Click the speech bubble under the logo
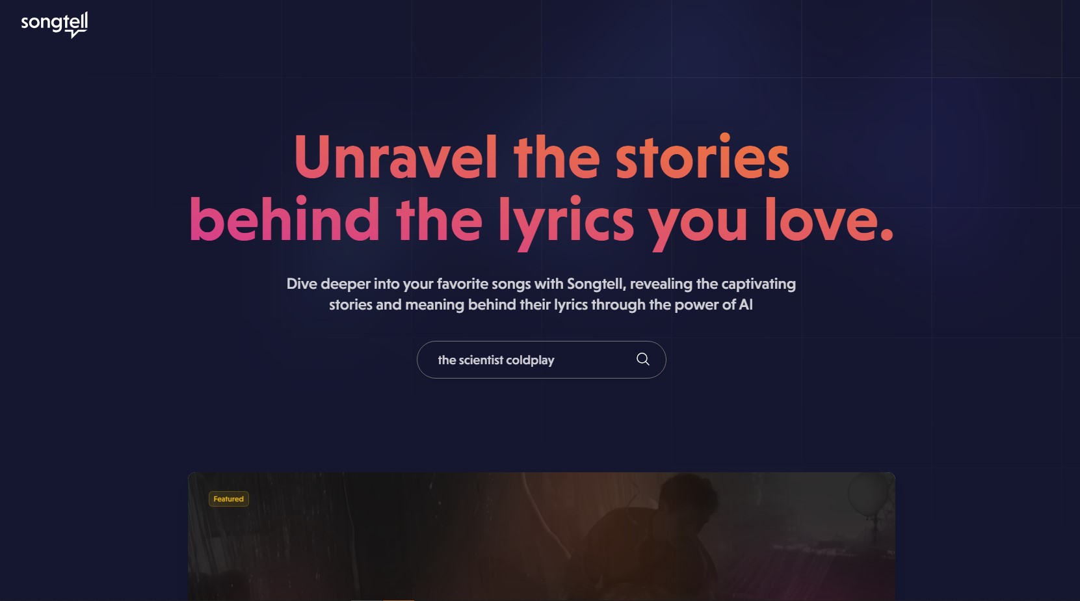1080x601 pixels. point(77,33)
